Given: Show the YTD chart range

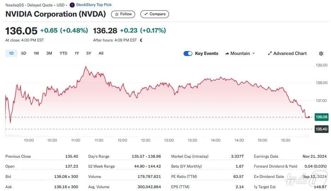Looking at the screenshot, I should click(x=63, y=54).
